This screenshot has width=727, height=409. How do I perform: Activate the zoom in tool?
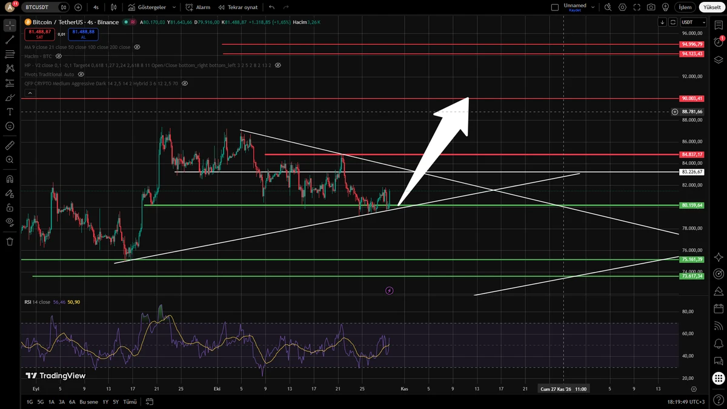pyautogui.click(x=10, y=160)
